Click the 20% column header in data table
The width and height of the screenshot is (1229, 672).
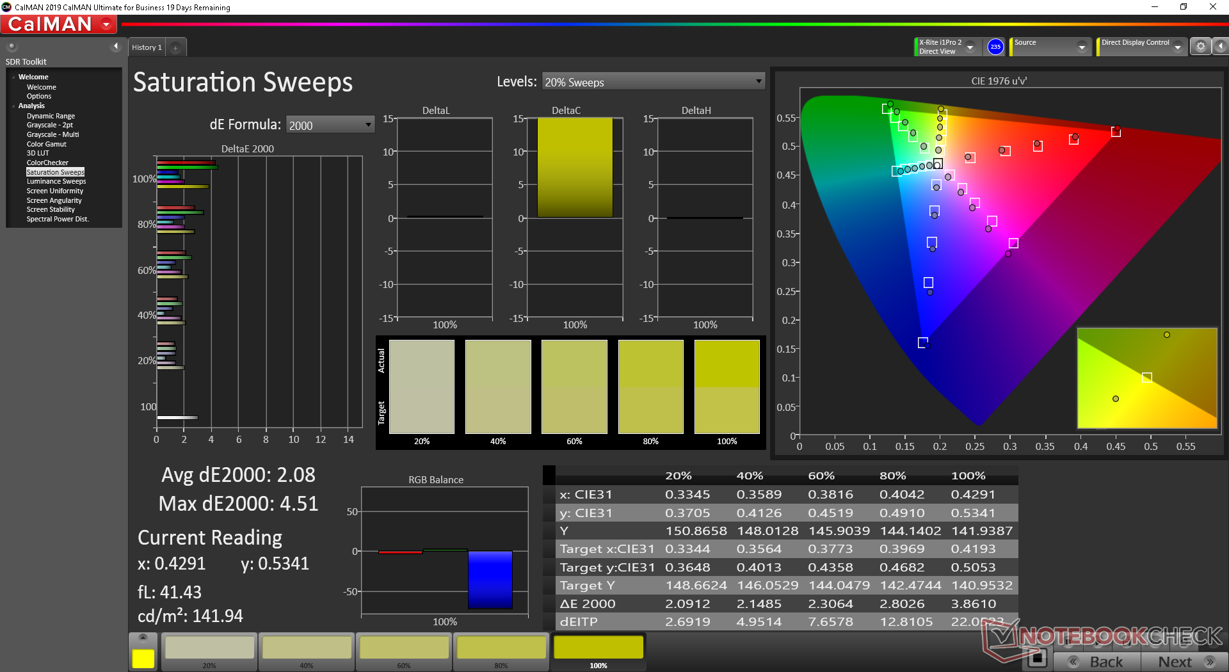tap(679, 476)
